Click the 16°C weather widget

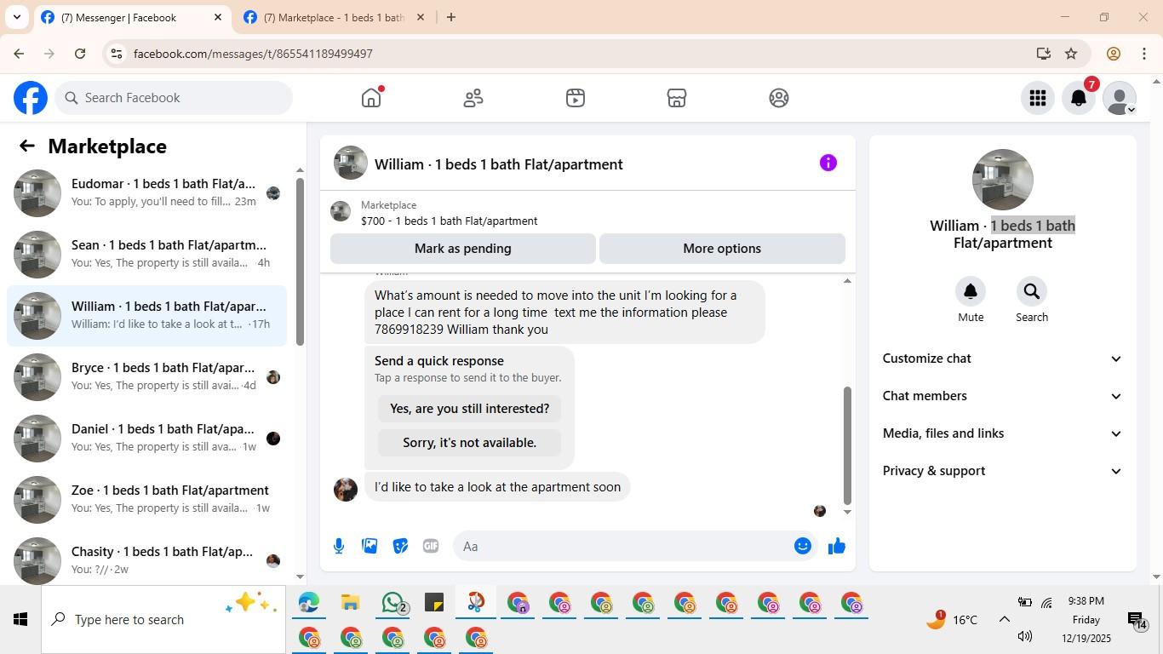tap(952, 620)
